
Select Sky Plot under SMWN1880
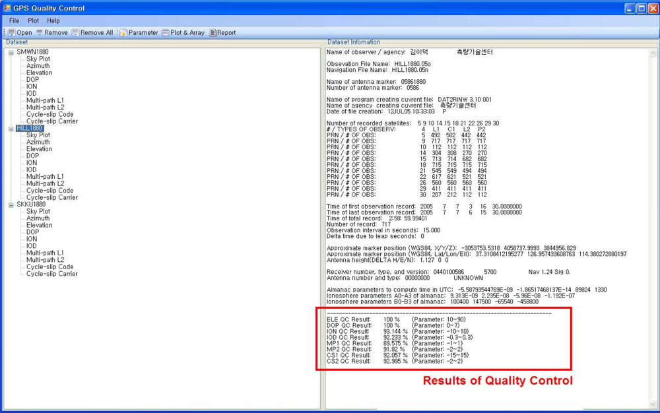[x=38, y=59]
